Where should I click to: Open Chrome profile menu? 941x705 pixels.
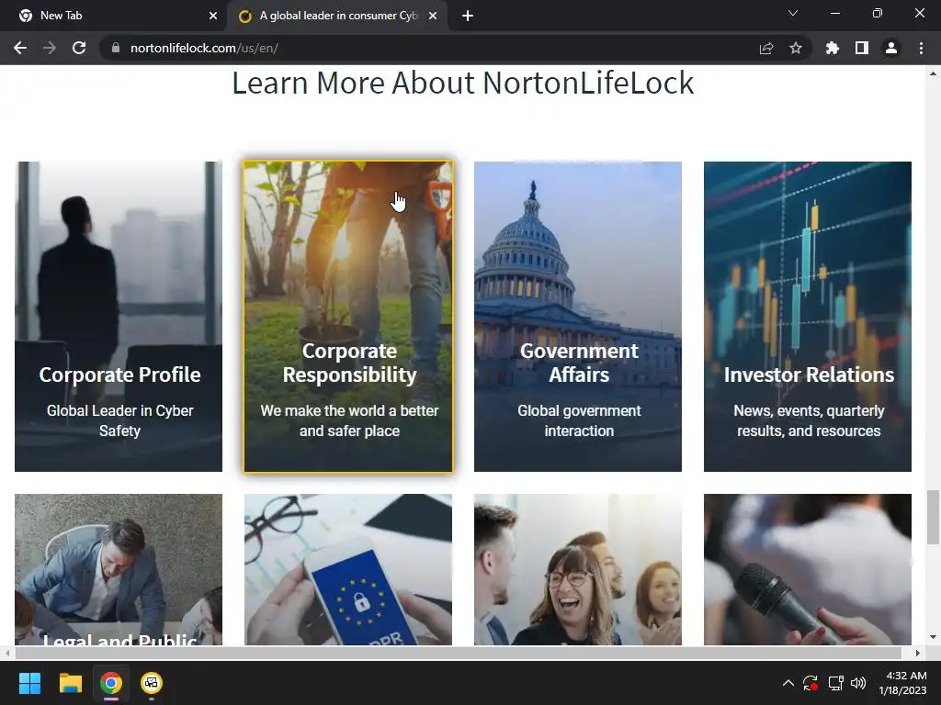891,48
